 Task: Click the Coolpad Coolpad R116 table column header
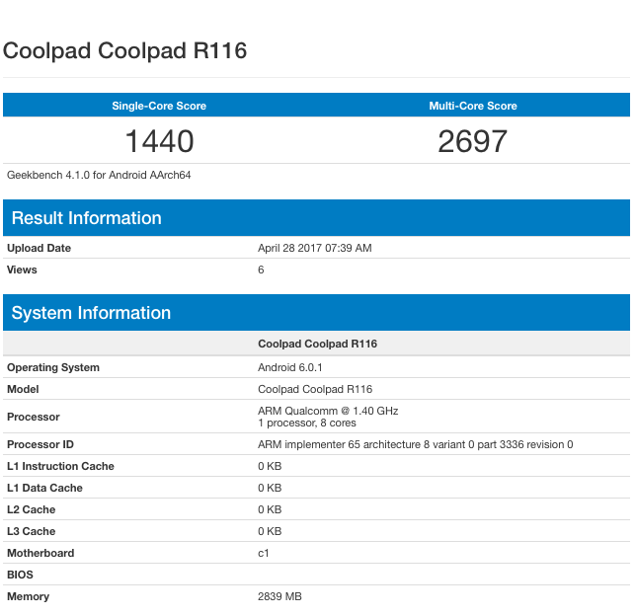point(317,344)
